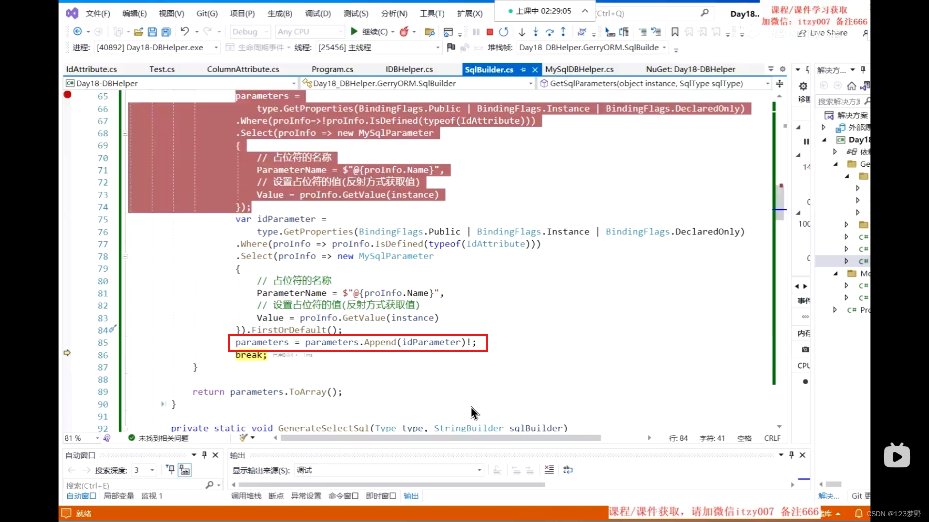Click the Step Over icon
This screenshot has width=929, height=522.
(x=550, y=32)
